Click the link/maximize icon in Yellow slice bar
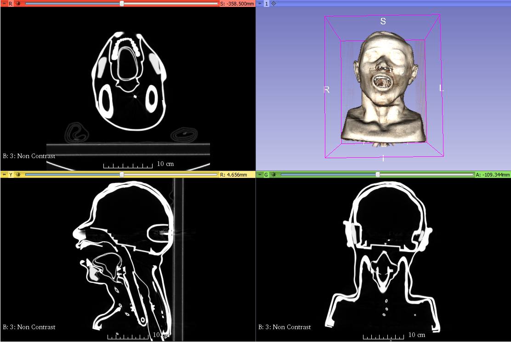This screenshot has width=511, height=343. (x=18, y=174)
